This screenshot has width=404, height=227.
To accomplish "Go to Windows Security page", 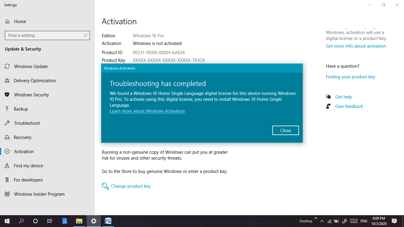I will pos(31,95).
